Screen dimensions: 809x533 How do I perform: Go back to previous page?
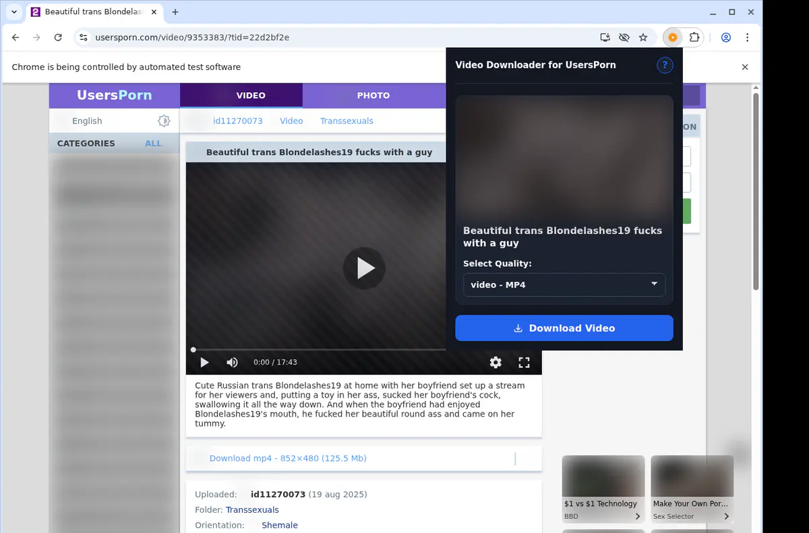pos(16,38)
